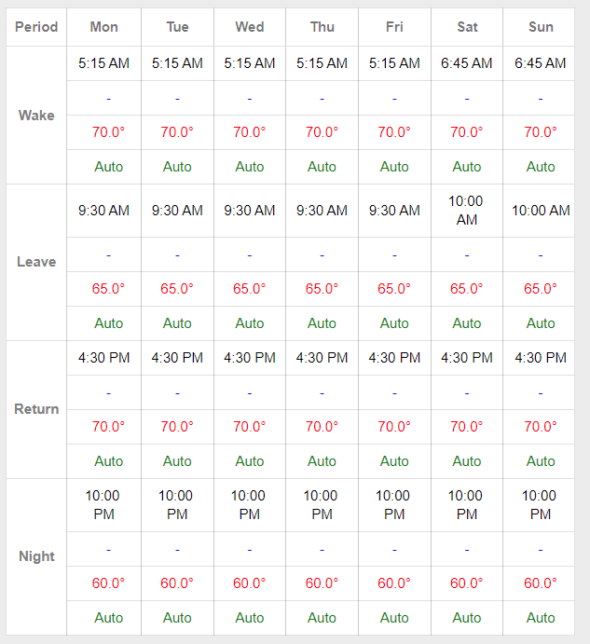Click Tuesday's Return cool setpoint dash

[x=177, y=393]
